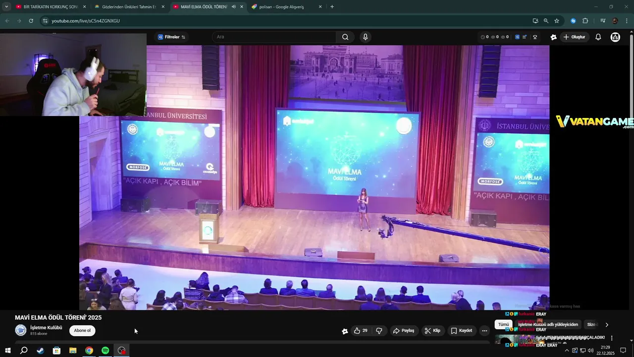Open the İşletme Kulübü channel name link
This screenshot has height=357, width=634.
46,328
